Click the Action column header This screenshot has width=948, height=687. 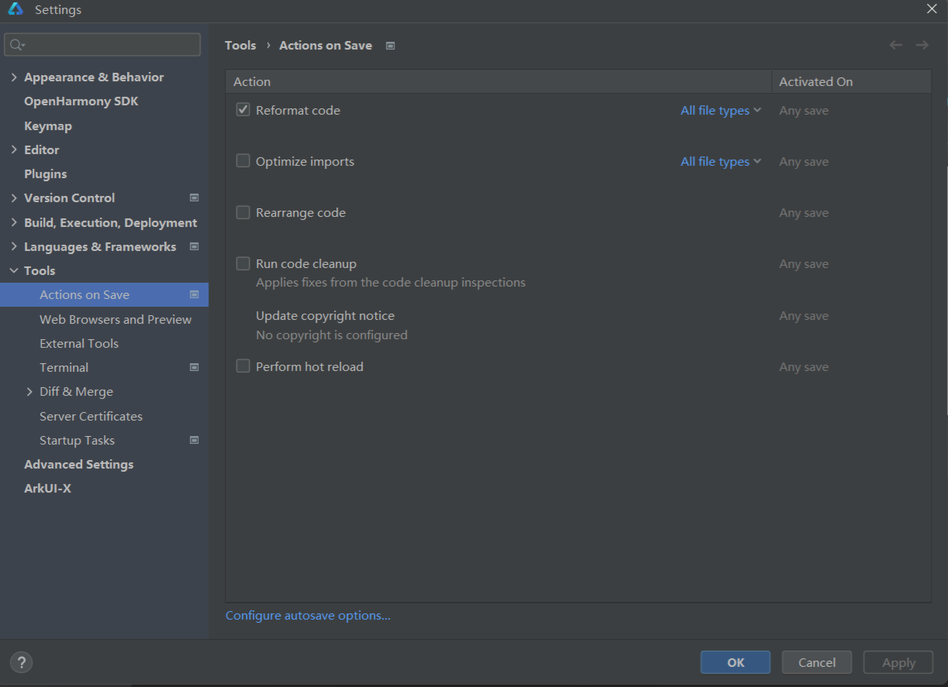[498, 81]
